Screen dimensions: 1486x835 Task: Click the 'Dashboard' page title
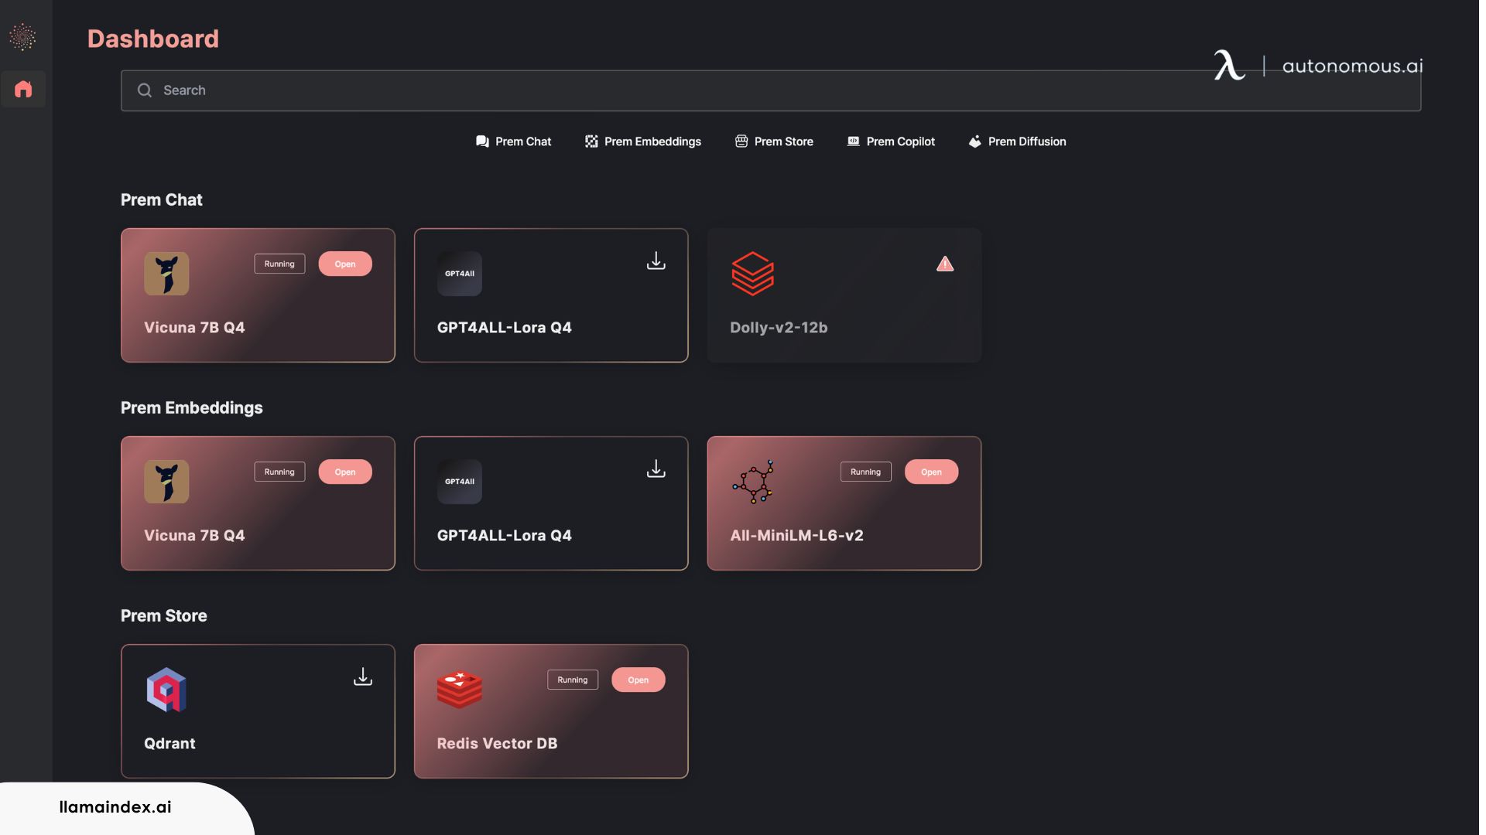[153, 39]
